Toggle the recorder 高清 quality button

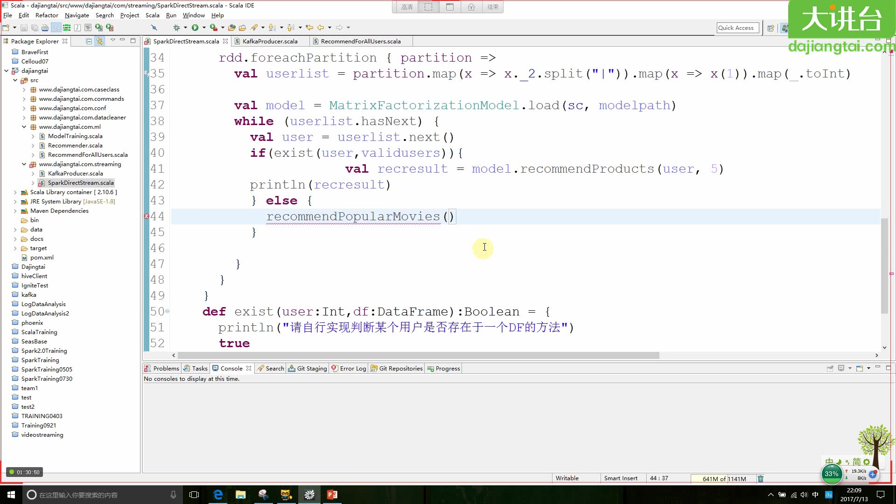[407, 7]
